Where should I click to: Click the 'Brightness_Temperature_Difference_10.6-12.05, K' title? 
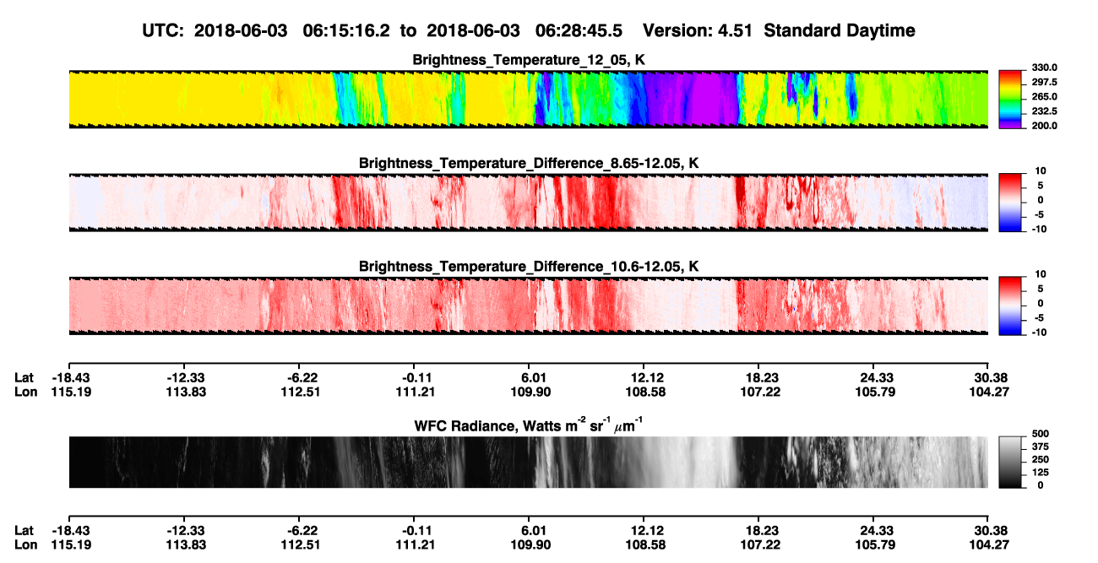pos(529,267)
